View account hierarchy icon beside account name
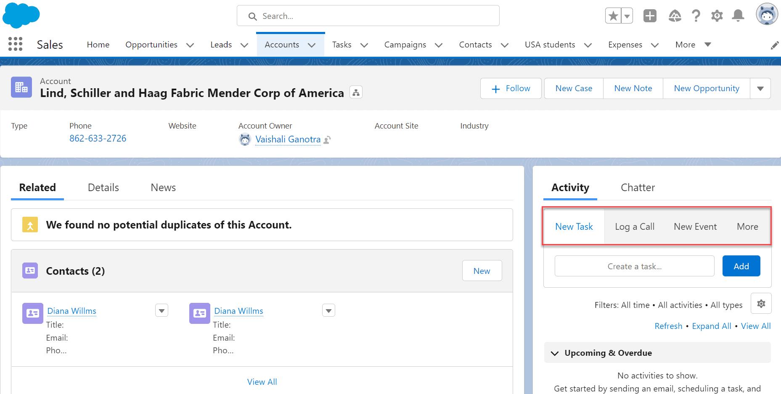The height and width of the screenshot is (394, 781). point(356,92)
